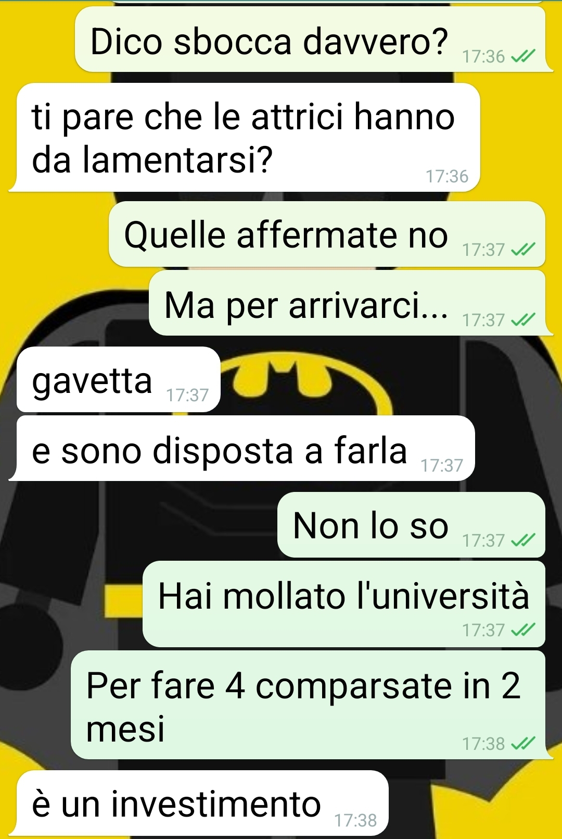Tap double-check icon on 'Dico sbocca davvero?' message
This screenshot has height=839, width=562.
[523, 56]
